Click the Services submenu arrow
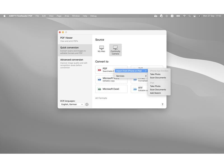Viewport: 224px width, 168px height. [x=146, y=76]
